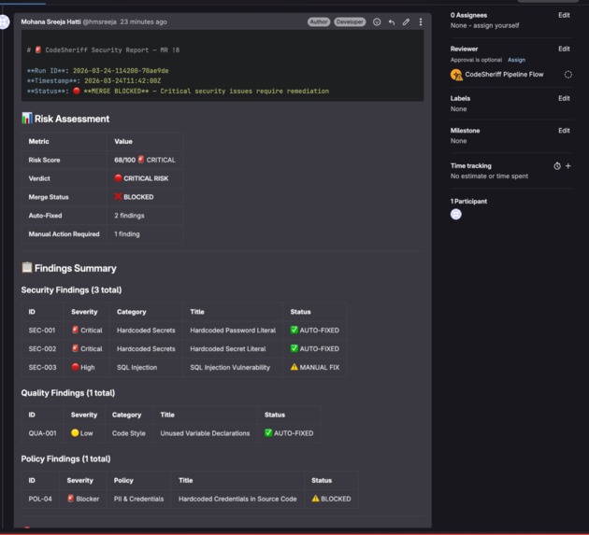Viewport: 589px width, 535px height.
Task: Click the MERGE BLOCKED status line
Action: (178, 92)
